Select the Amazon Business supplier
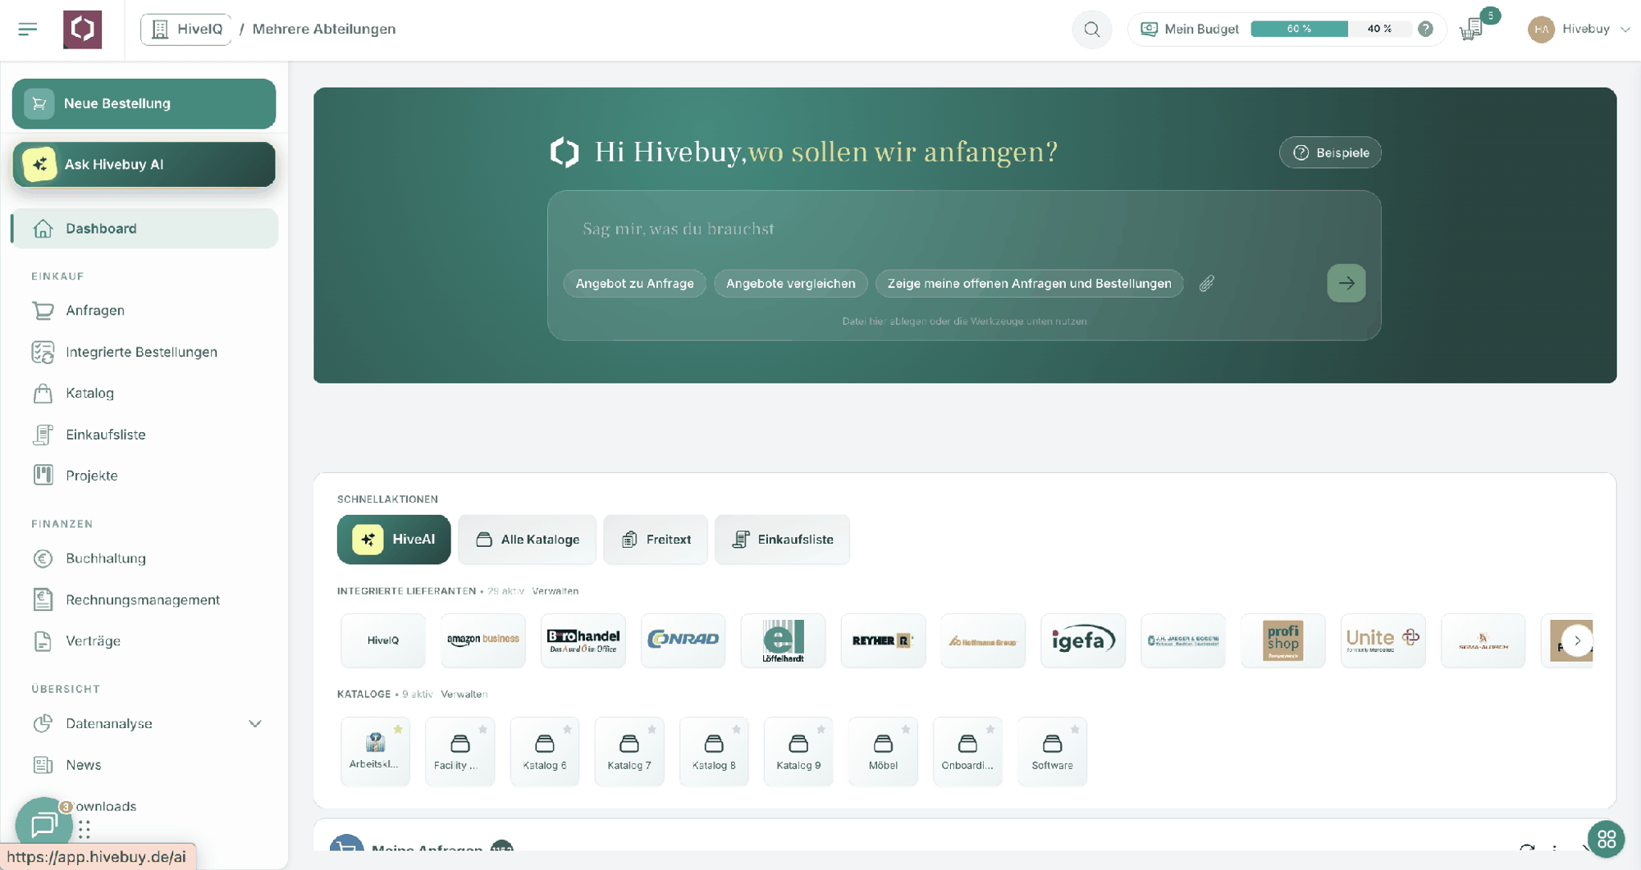The height and width of the screenshot is (870, 1641). tap(482, 640)
